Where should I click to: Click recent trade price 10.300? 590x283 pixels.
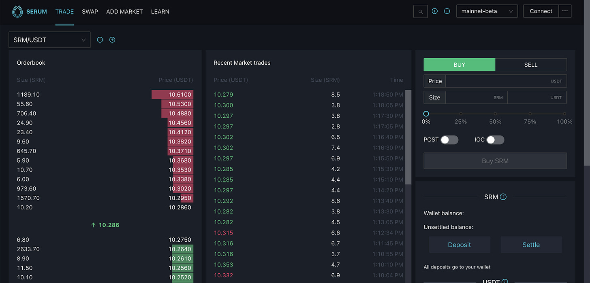(223, 105)
